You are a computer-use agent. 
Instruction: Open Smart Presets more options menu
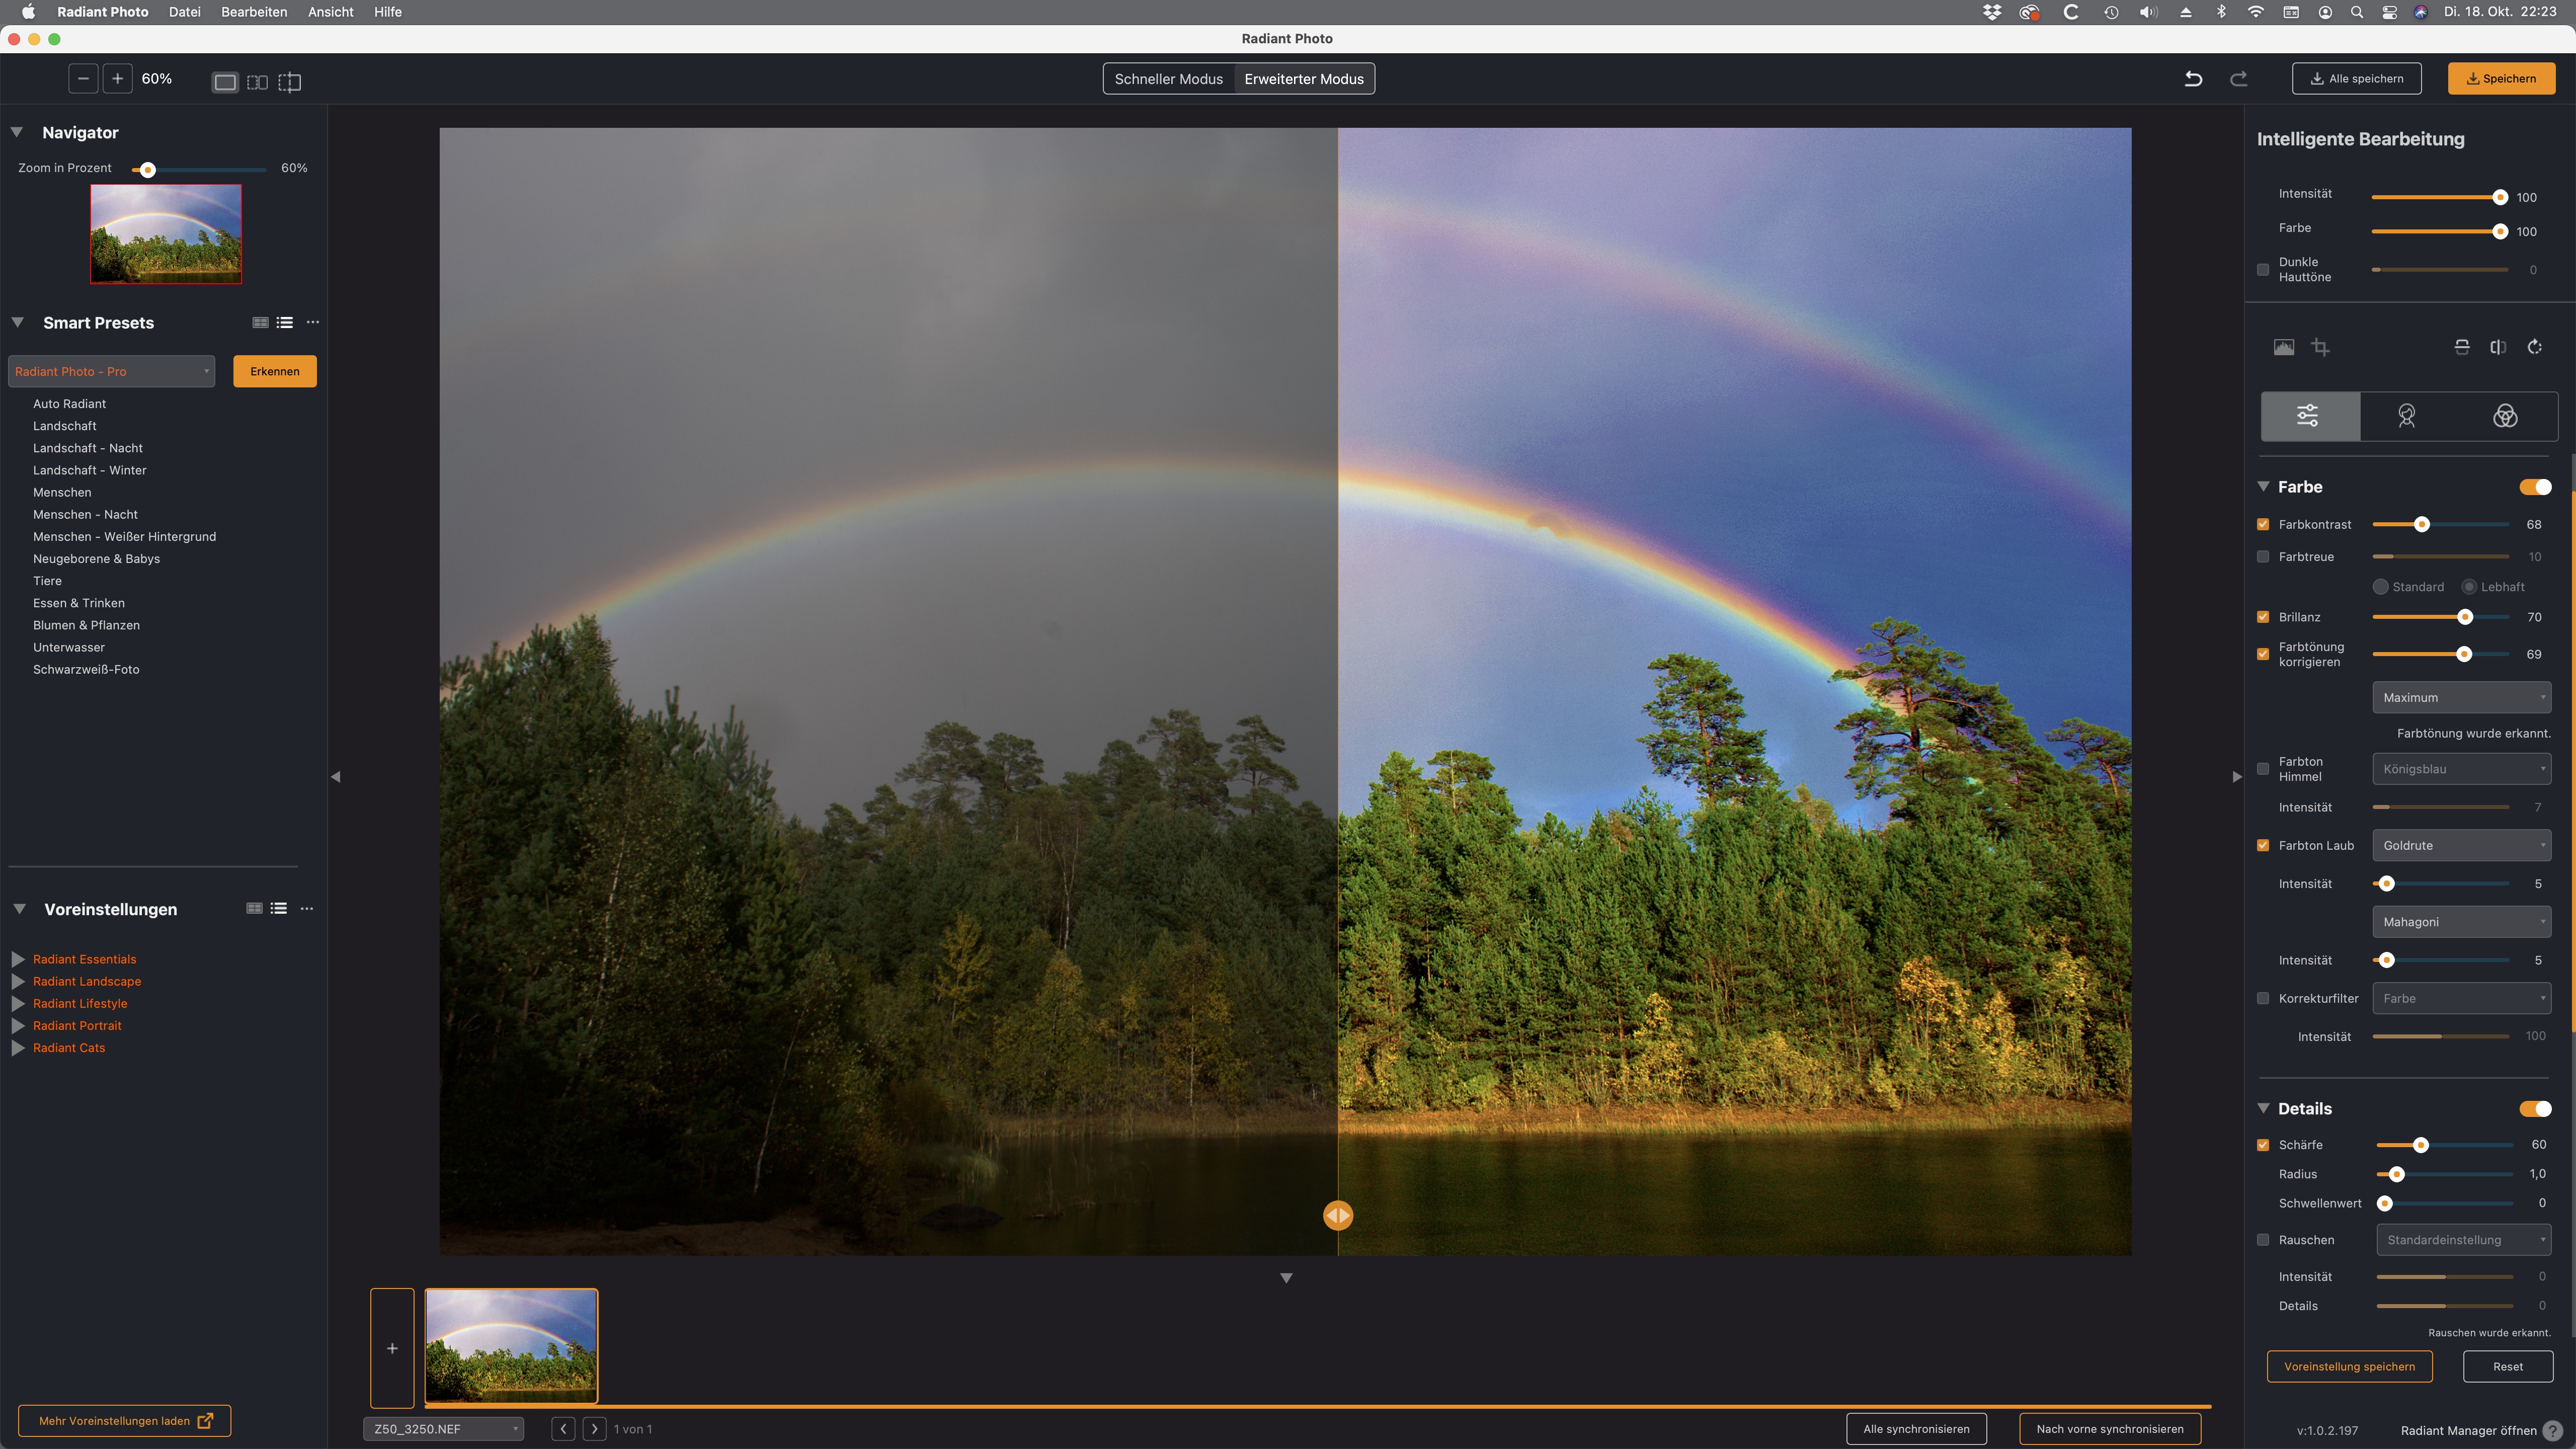[313, 322]
